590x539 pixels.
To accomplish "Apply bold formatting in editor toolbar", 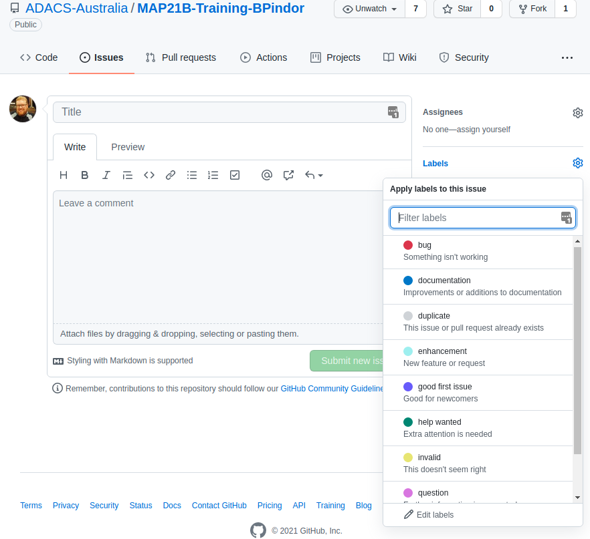I will click(85, 175).
